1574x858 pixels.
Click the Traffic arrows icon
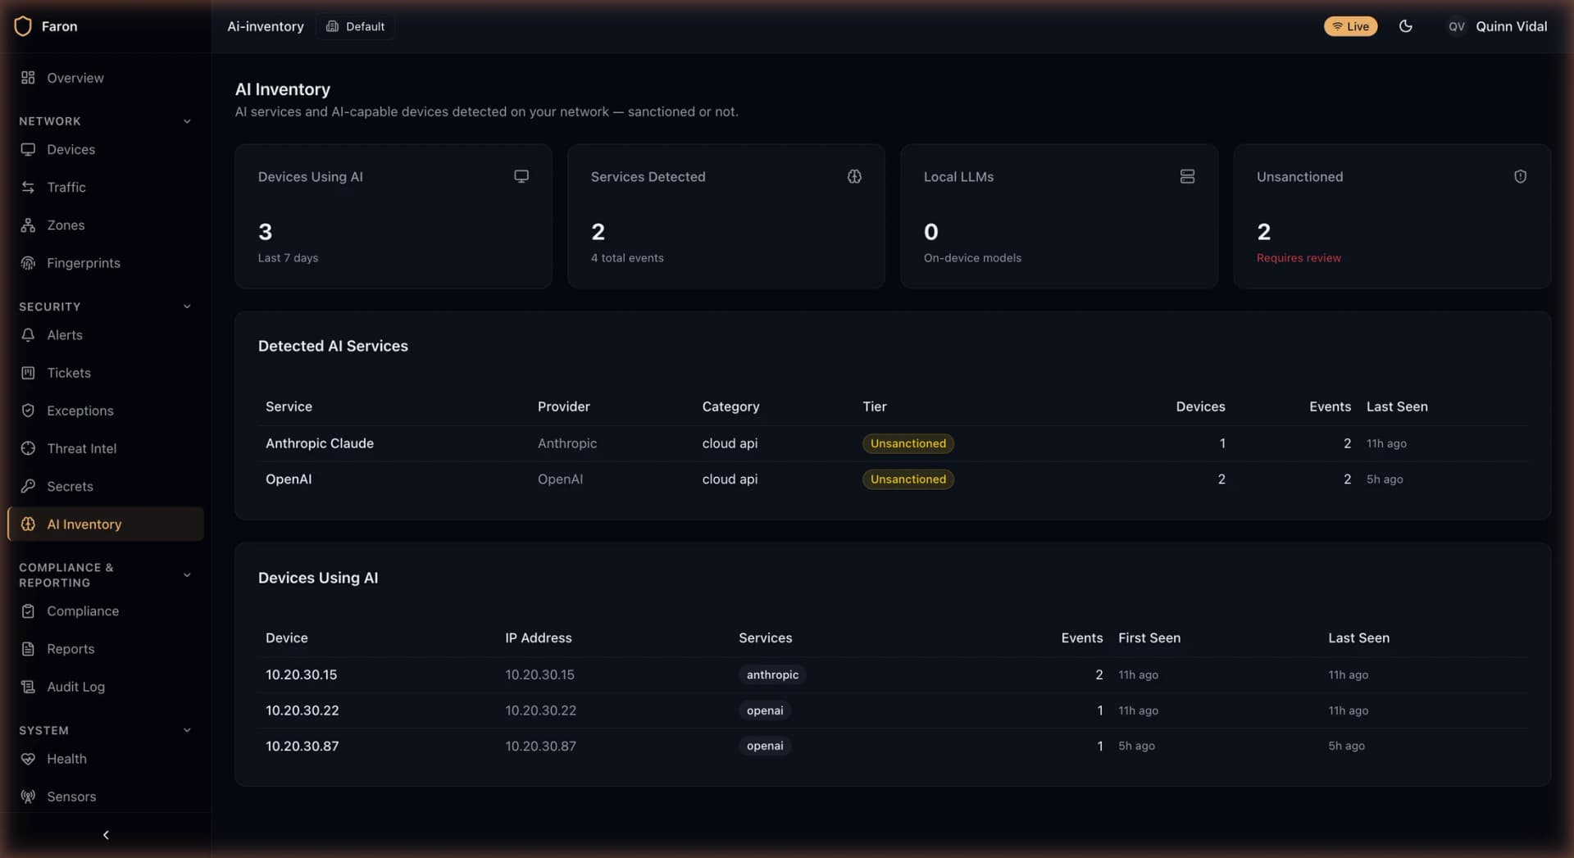[28, 187]
